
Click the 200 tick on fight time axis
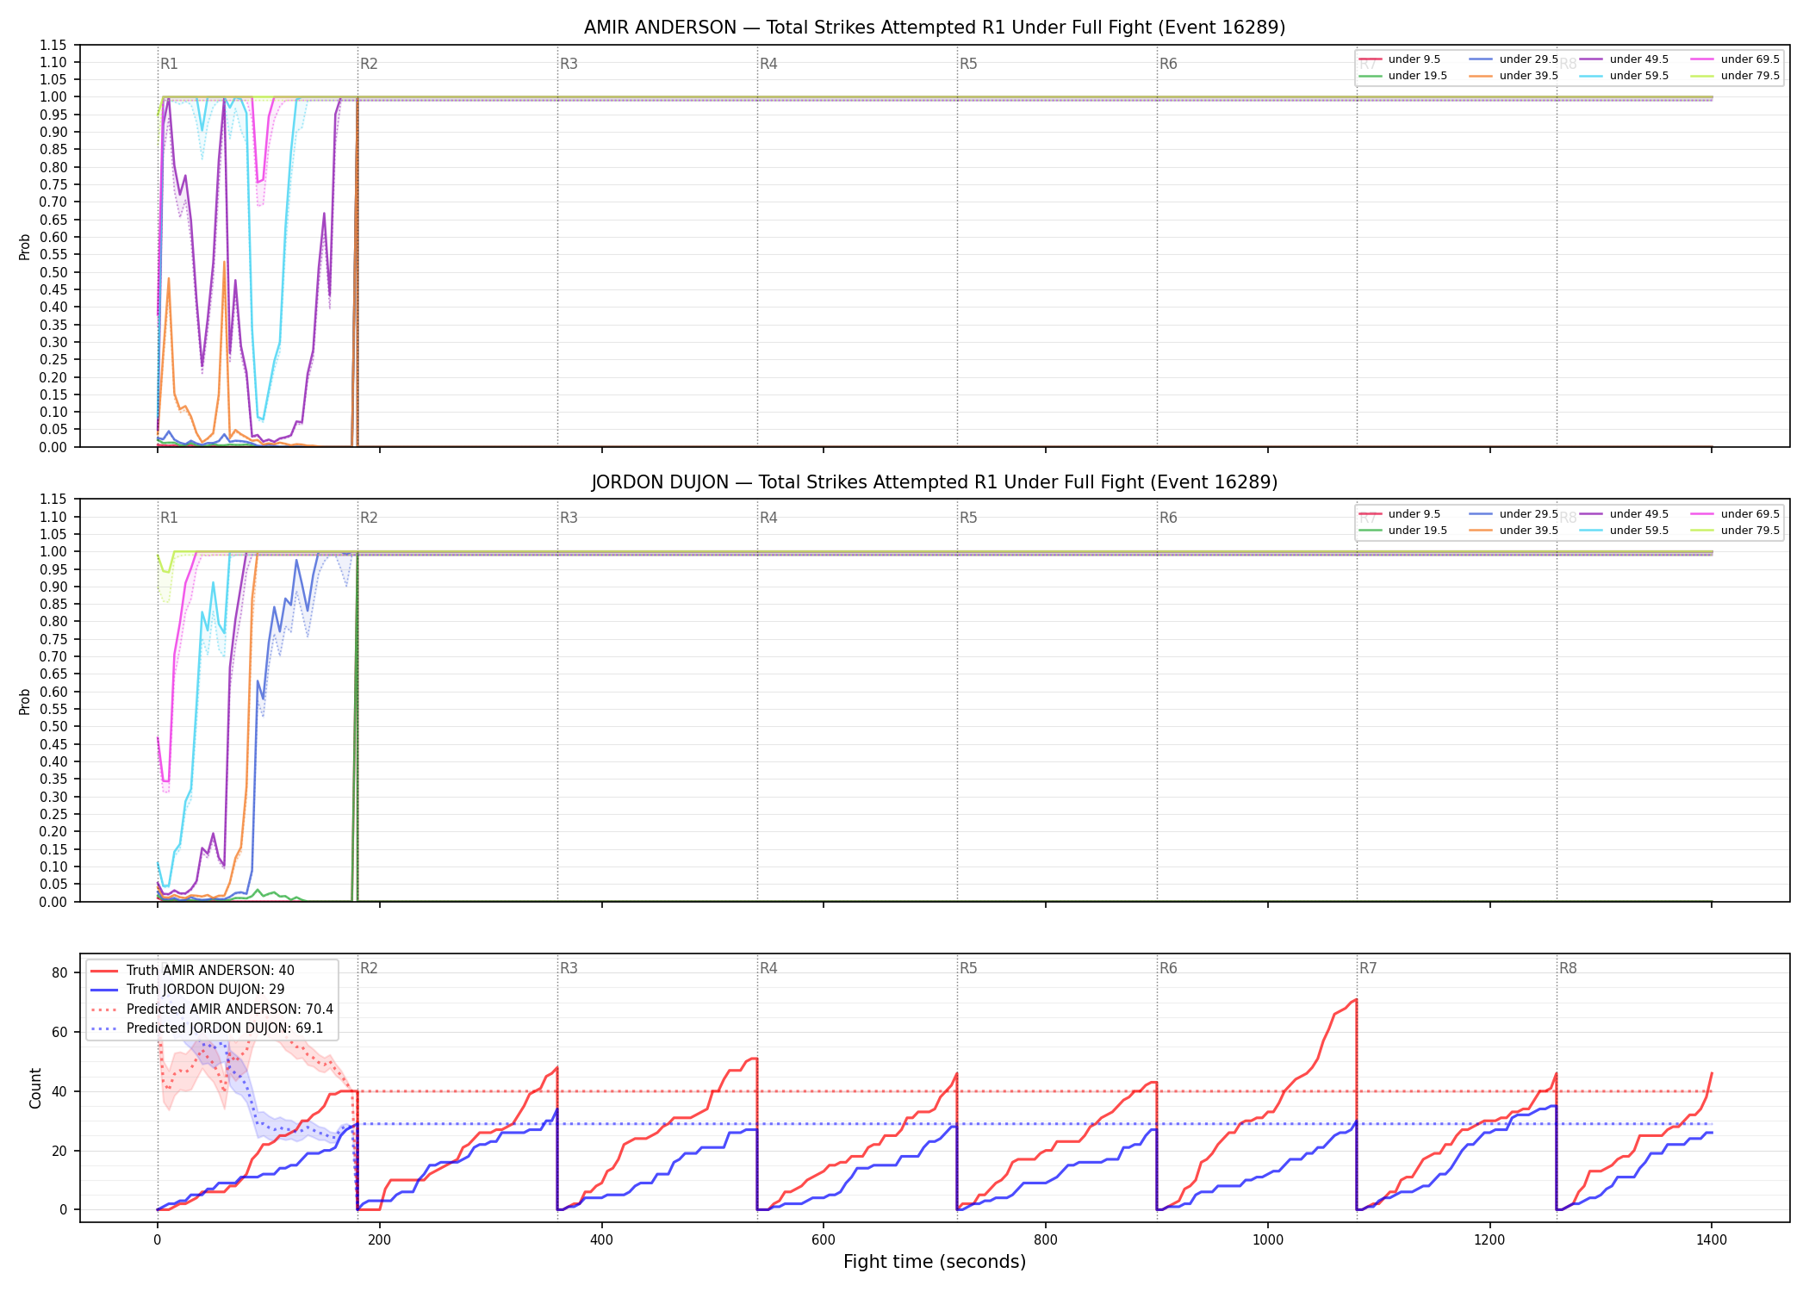pyautogui.click(x=379, y=1240)
